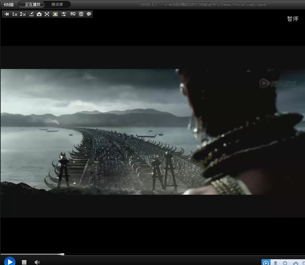The height and width of the screenshot is (265, 305).
Task: Open the color picture adjustment icon
Action: coord(55,14)
